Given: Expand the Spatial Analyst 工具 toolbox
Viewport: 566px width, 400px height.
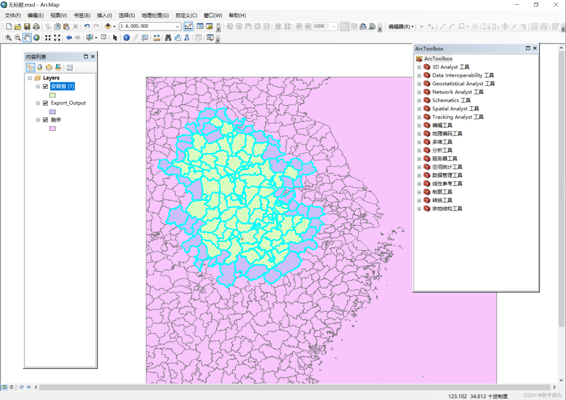Looking at the screenshot, I should (419, 109).
